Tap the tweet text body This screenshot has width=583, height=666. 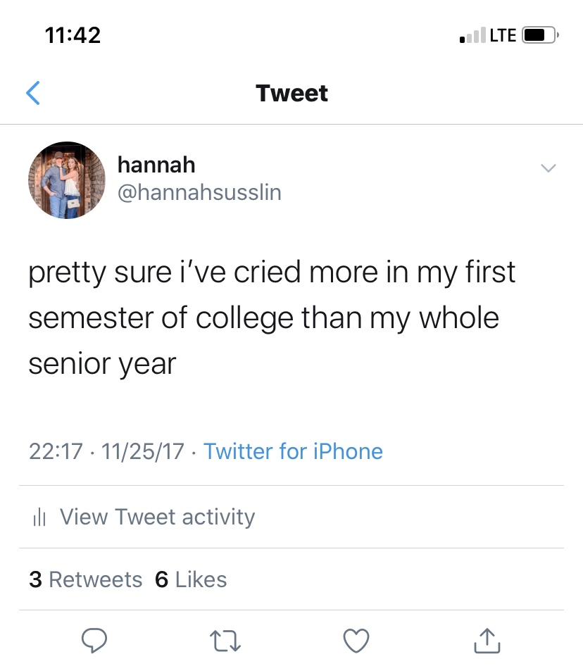pyautogui.click(x=272, y=318)
